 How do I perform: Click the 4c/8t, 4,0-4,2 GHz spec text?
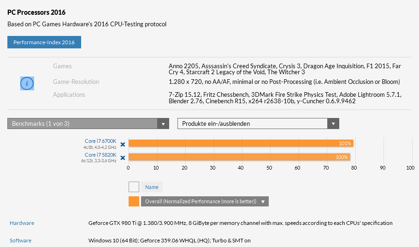click(100, 147)
